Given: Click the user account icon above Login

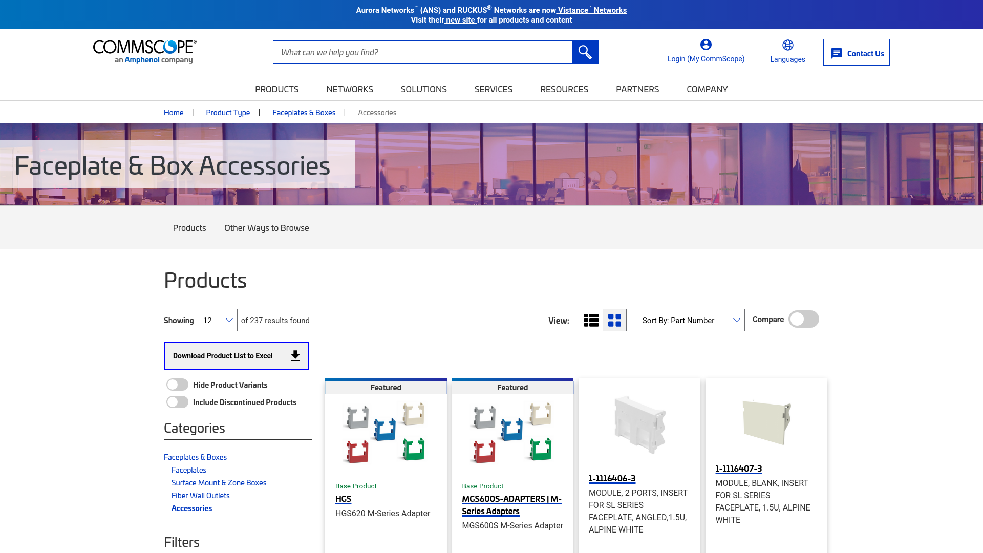Looking at the screenshot, I should pyautogui.click(x=706, y=45).
